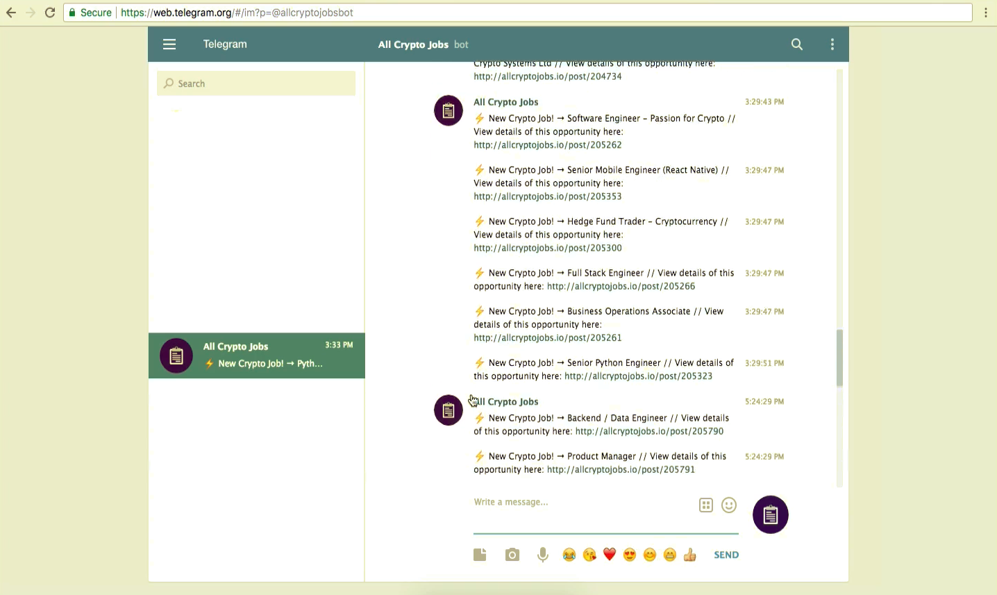Image resolution: width=997 pixels, height=595 pixels.
Task: Open link allcryptojobs.io/post/205266
Action: point(621,286)
